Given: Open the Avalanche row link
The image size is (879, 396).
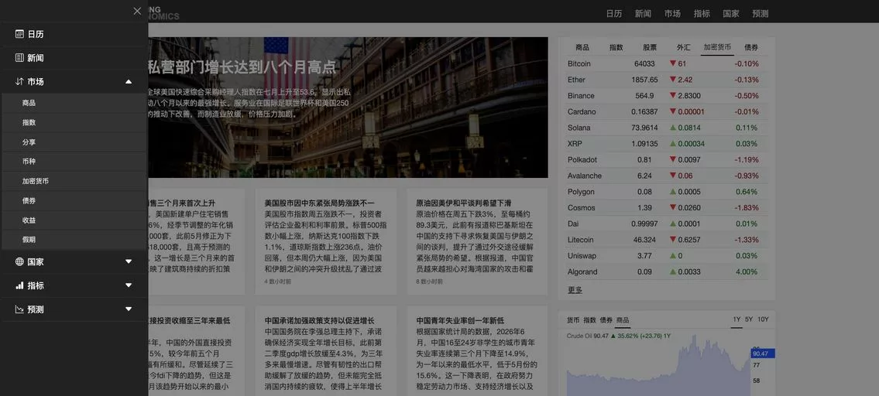Looking at the screenshot, I should [x=584, y=176].
